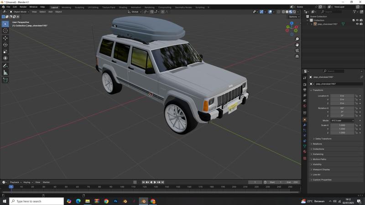Activate the Rotate tool
This screenshot has height=205, width=365.
click(x=5, y=45)
